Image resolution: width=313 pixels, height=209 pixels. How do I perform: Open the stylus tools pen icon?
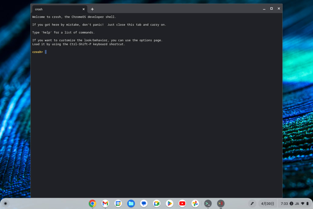[252, 204]
